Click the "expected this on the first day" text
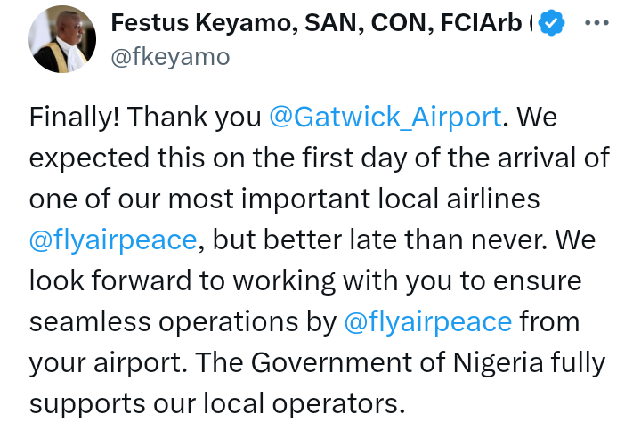 (218, 158)
